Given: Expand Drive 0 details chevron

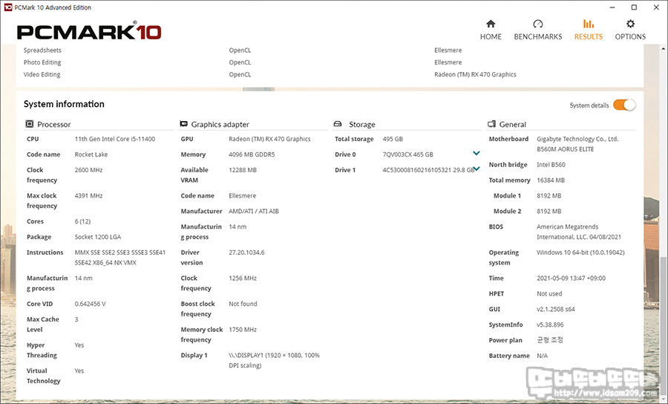Looking at the screenshot, I should [477, 153].
